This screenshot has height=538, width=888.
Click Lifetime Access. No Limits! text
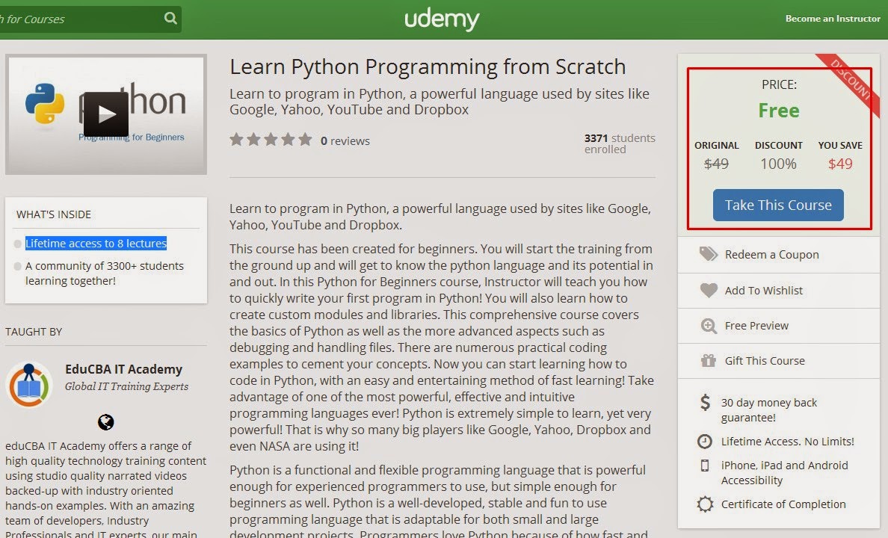coord(787,442)
